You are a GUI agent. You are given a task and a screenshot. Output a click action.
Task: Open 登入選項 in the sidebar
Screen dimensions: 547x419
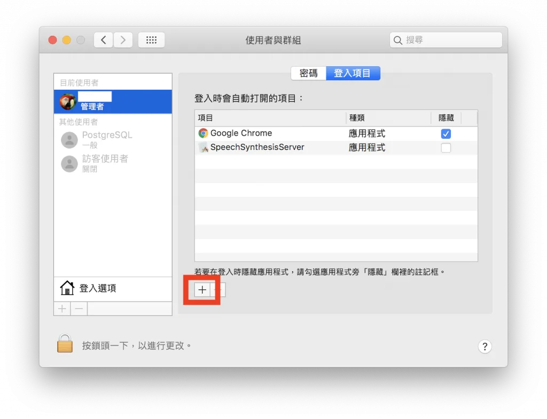(x=113, y=288)
